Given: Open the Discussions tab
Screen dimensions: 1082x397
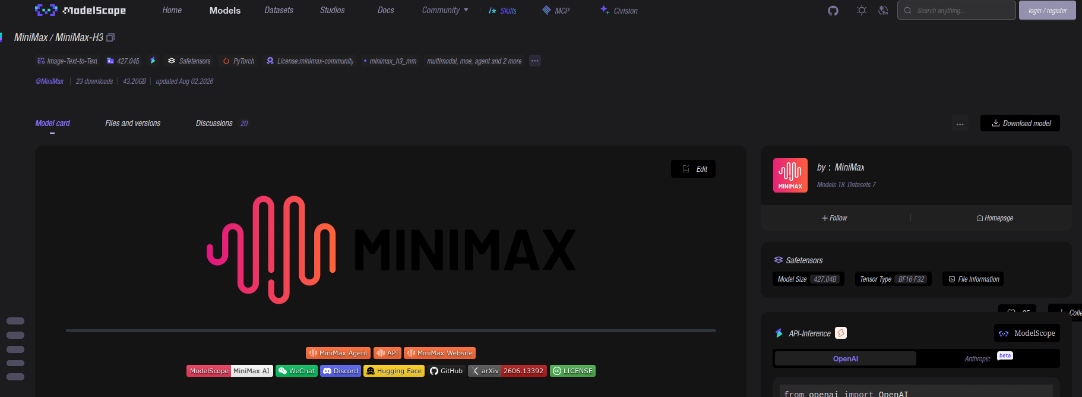Looking at the screenshot, I should point(222,123).
